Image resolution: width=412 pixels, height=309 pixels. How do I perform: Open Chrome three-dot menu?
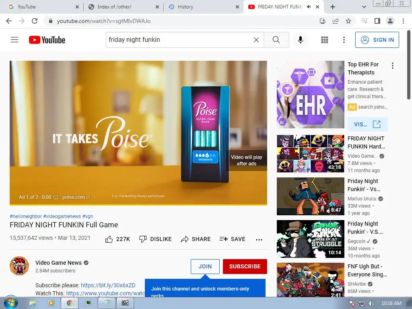[x=403, y=21]
